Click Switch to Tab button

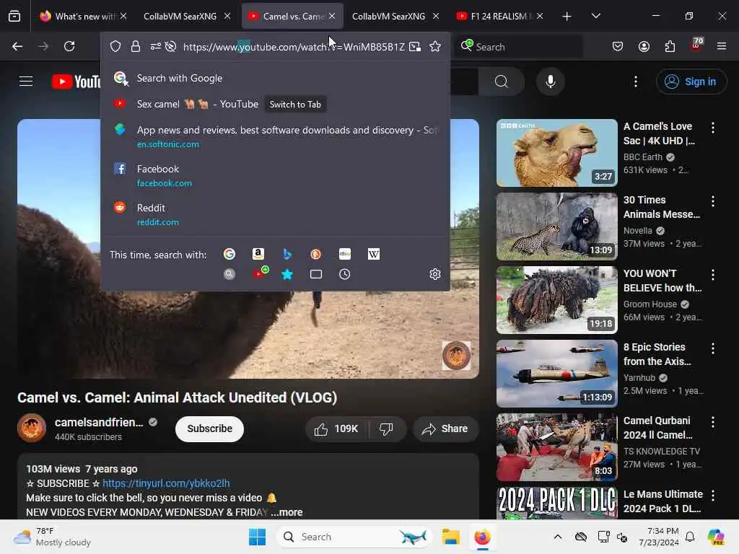[295, 105]
